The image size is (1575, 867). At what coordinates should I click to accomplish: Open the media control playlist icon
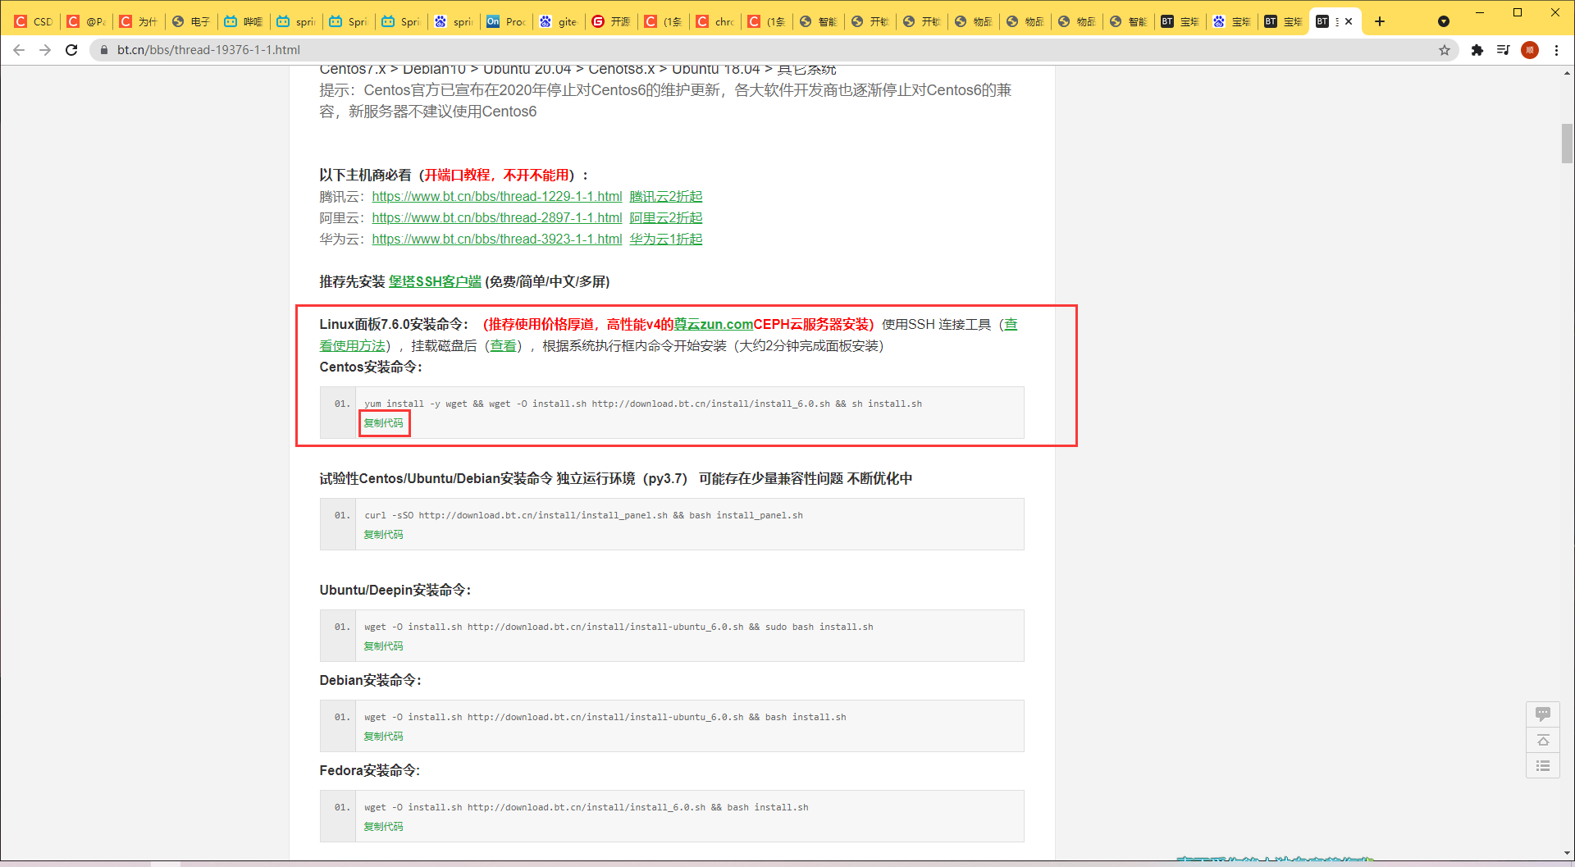tap(1503, 50)
